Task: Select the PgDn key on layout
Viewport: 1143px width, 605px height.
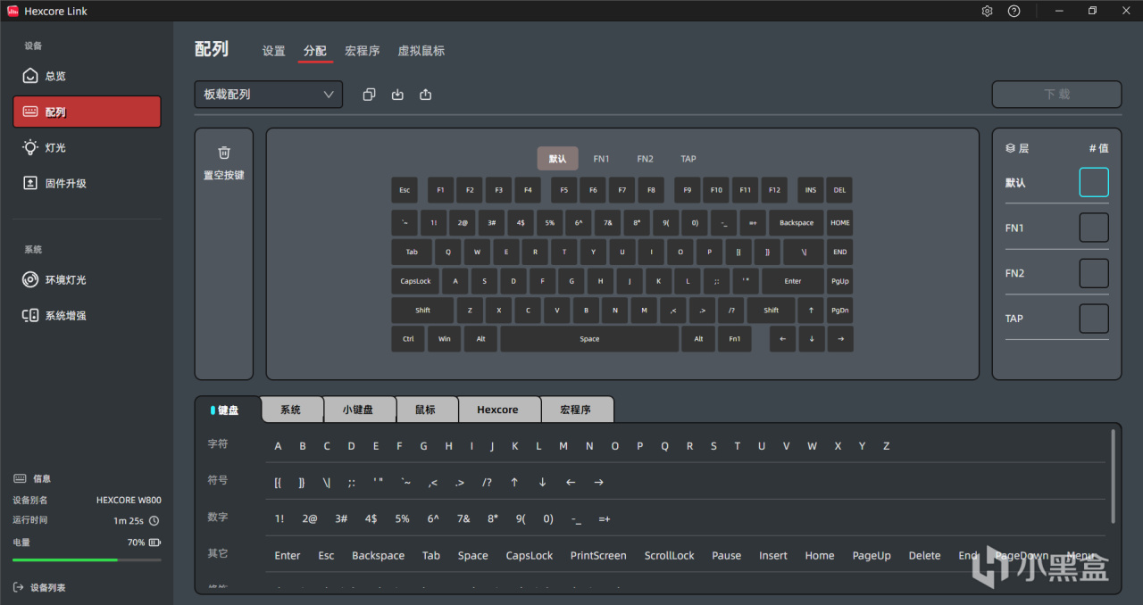Action: point(839,311)
